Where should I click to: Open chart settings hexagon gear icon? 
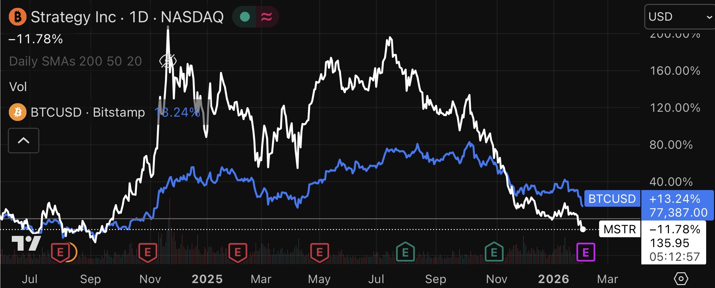[x=681, y=279]
